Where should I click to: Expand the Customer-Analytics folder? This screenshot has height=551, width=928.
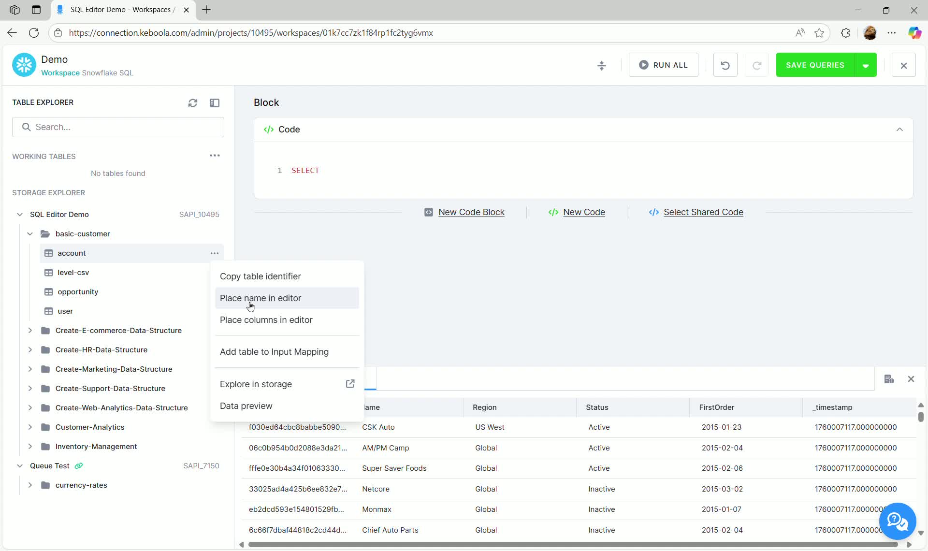[30, 427]
